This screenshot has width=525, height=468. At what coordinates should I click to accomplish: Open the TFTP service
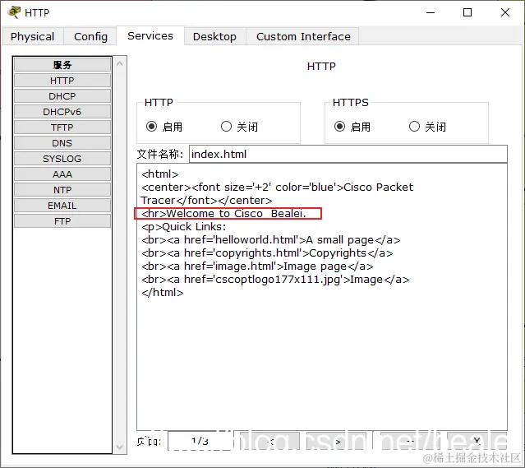pos(62,127)
